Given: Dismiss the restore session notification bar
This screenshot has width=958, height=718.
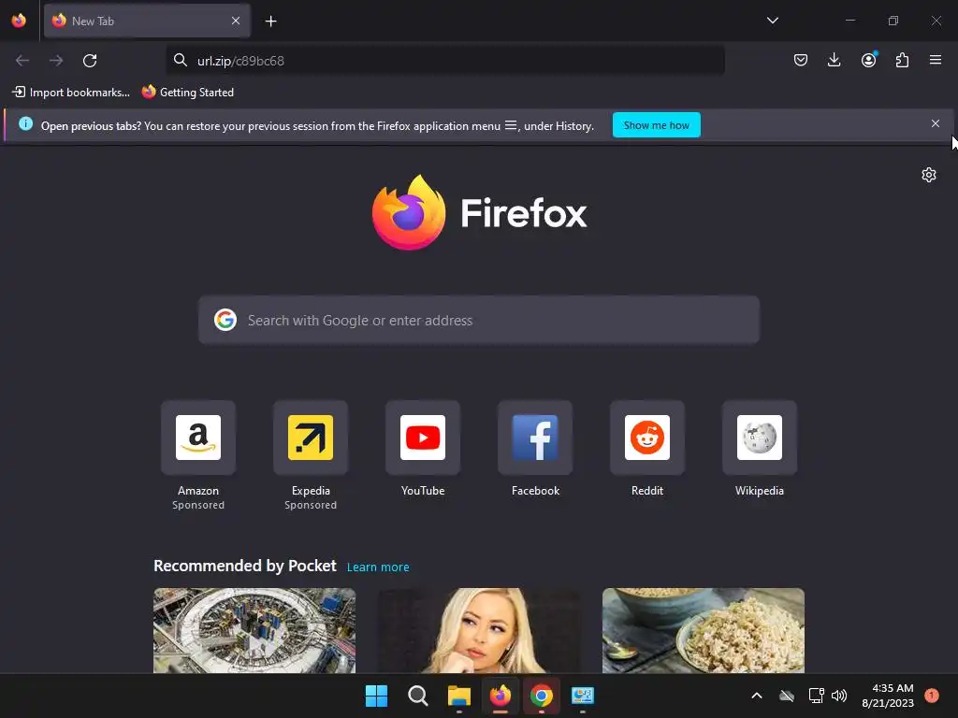Looking at the screenshot, I should [x=936, y=124].
